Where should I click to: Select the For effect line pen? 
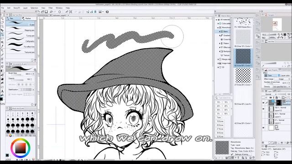21,45
